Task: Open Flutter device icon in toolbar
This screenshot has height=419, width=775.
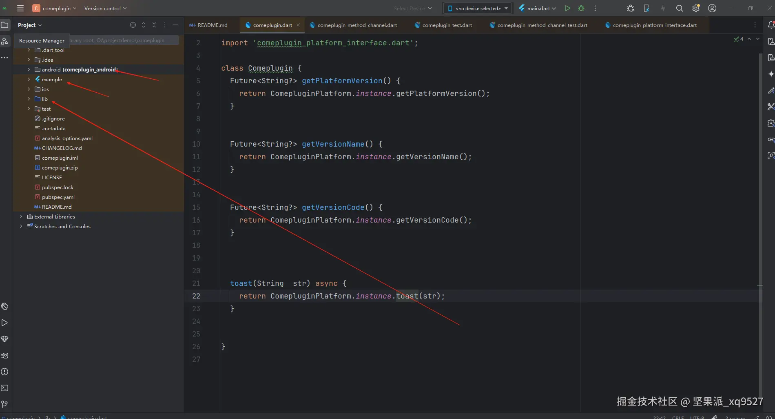Action: [647, 8]
